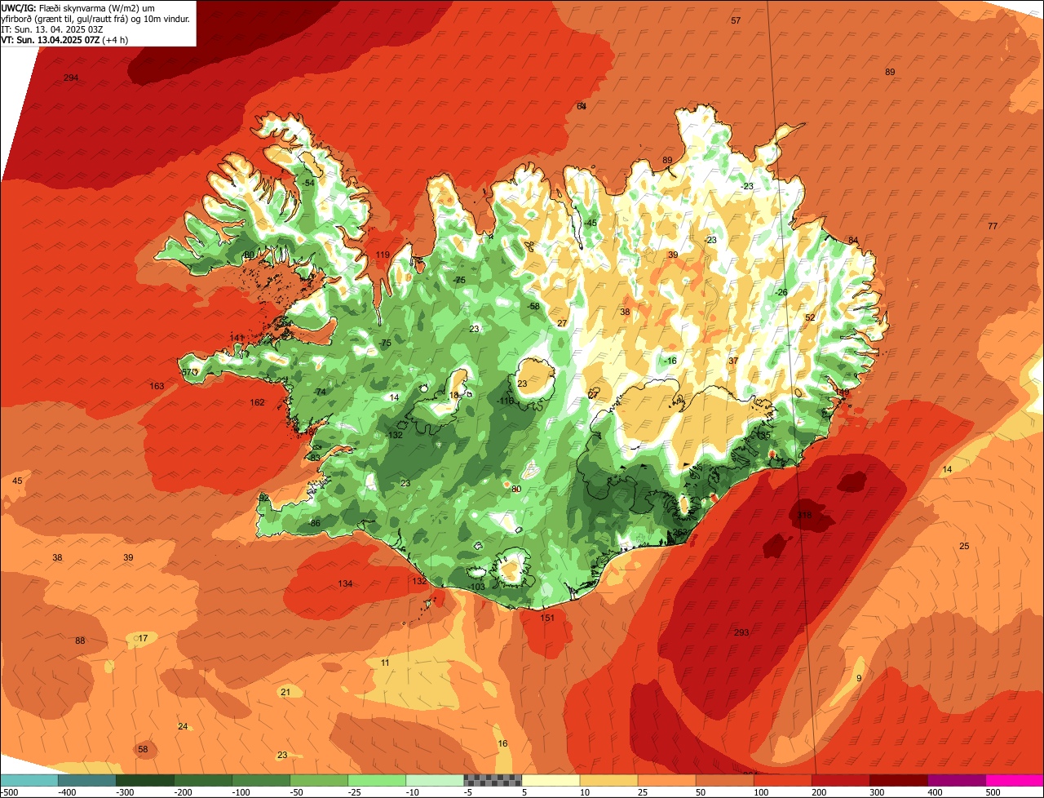This screenshot has width=1044, height=798.
Task: Click the map value 57 at top
Action: (x=736, y=20)
